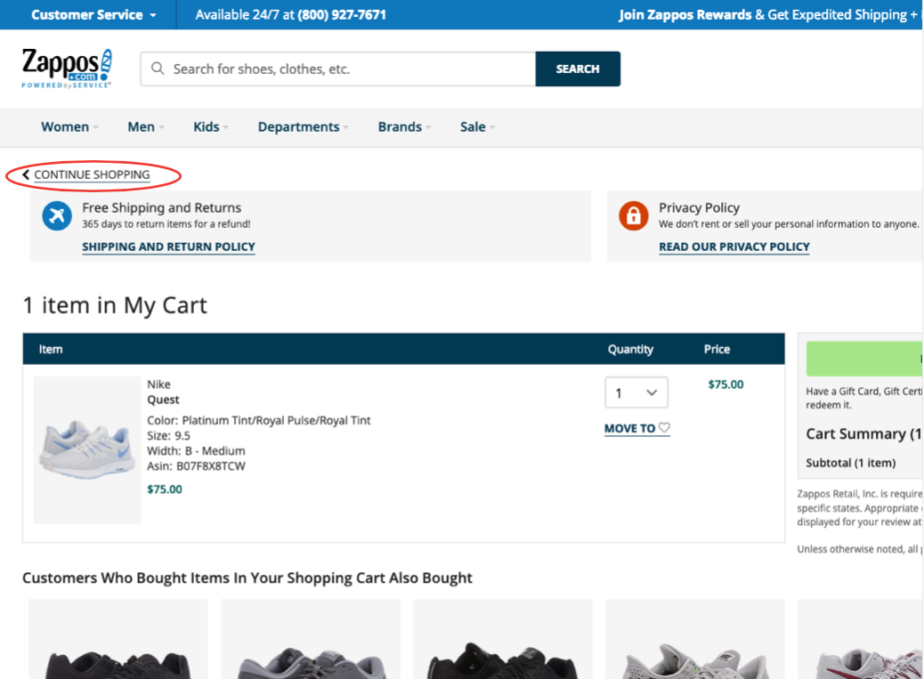924x679 pixels.
Task: Click the fifth recommended shoe with red swoosh
Action: tap(861, 639)
